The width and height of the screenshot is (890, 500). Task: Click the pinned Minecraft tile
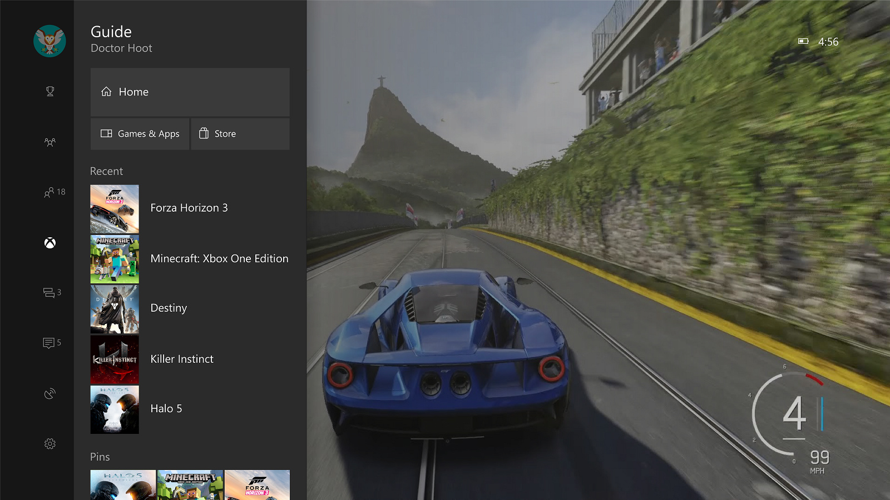[190, 485]
